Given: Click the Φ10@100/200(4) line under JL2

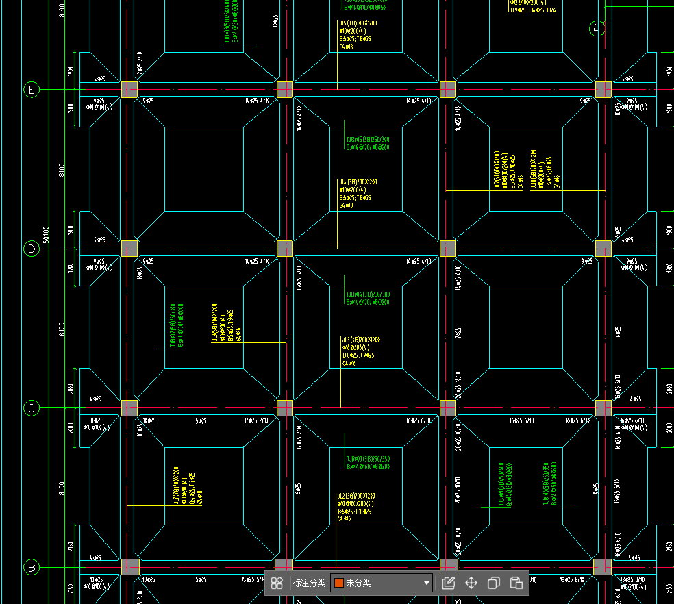Looking at the screenshot, I should [x=355, y=503].
